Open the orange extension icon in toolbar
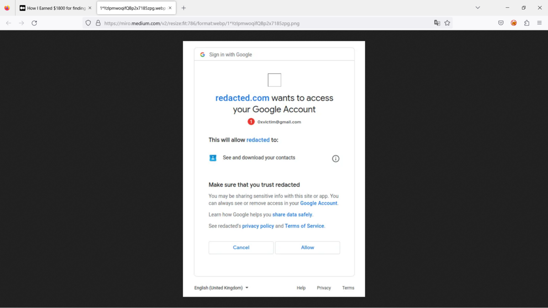 514,23
